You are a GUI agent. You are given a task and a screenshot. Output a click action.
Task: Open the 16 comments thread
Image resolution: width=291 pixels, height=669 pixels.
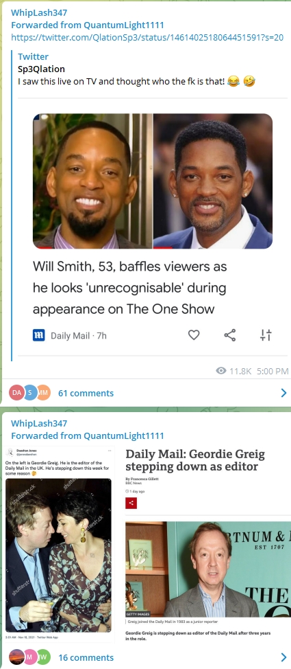point(86,657)
